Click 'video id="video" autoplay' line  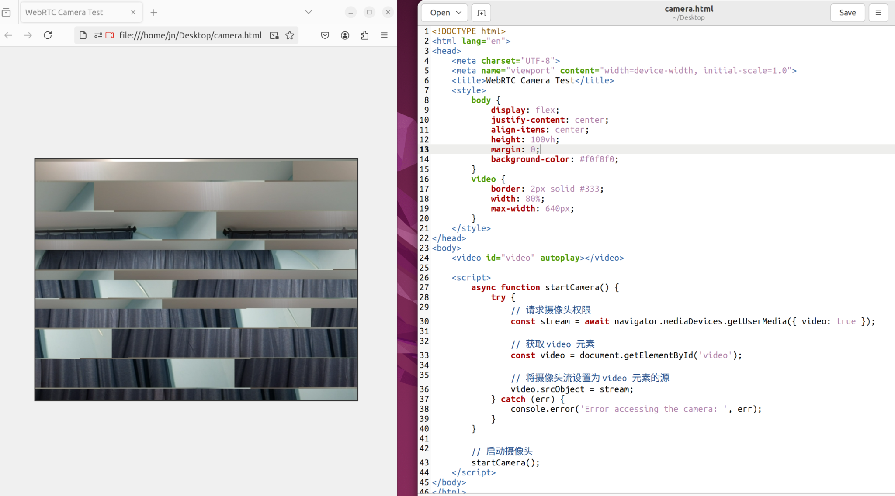click(538, 258)
